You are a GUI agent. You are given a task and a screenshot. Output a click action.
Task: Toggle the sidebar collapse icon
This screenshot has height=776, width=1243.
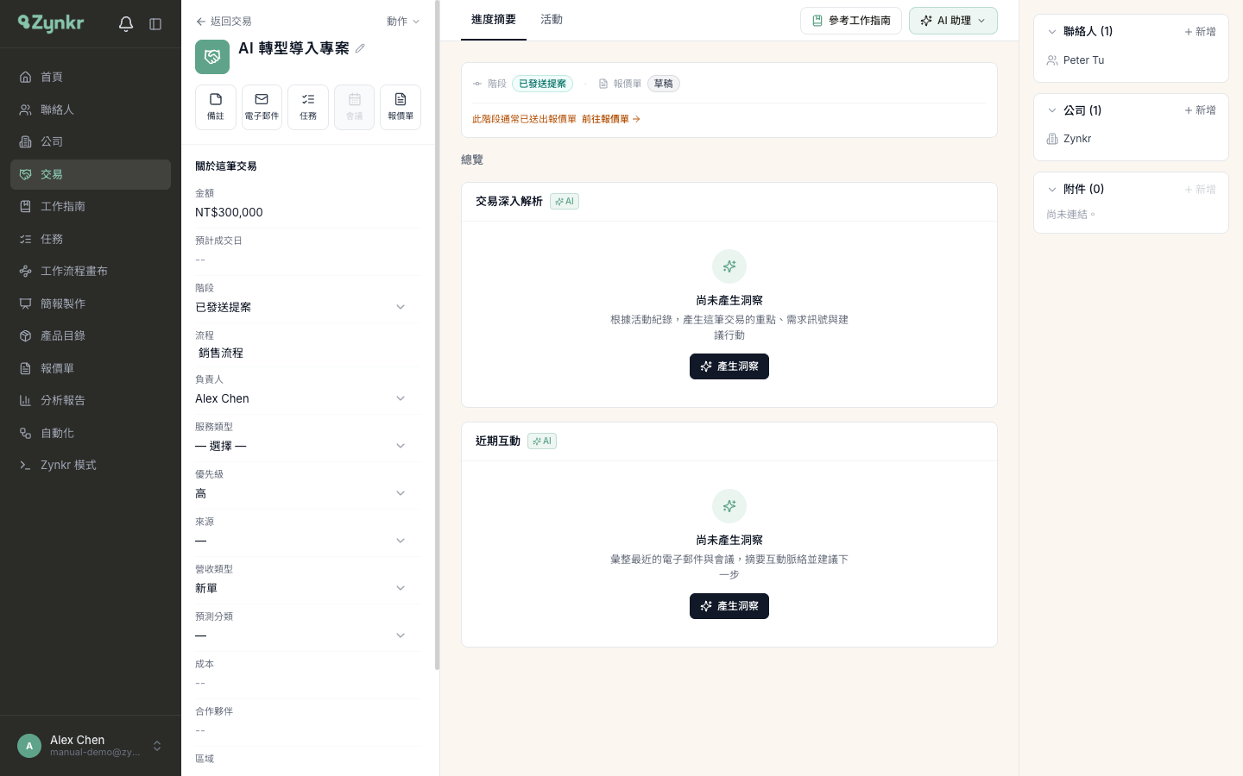(155, 24)
